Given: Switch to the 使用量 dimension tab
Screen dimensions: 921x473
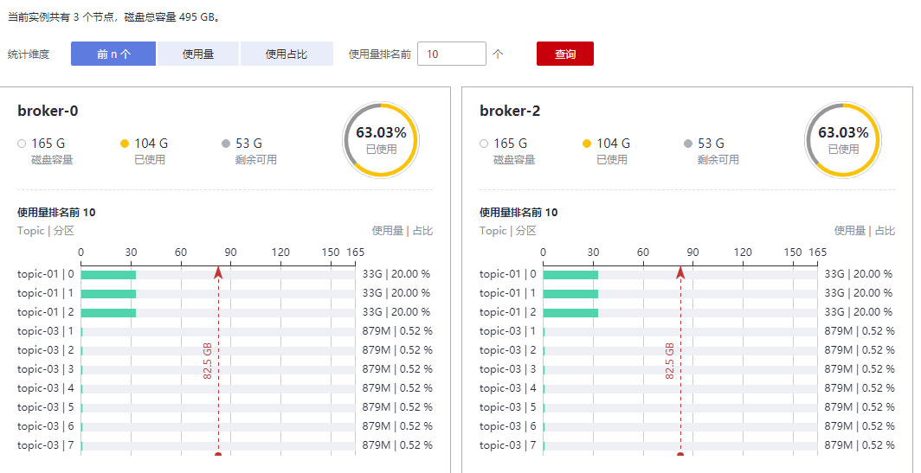Looking at the screenshot, I should [198, 54].
